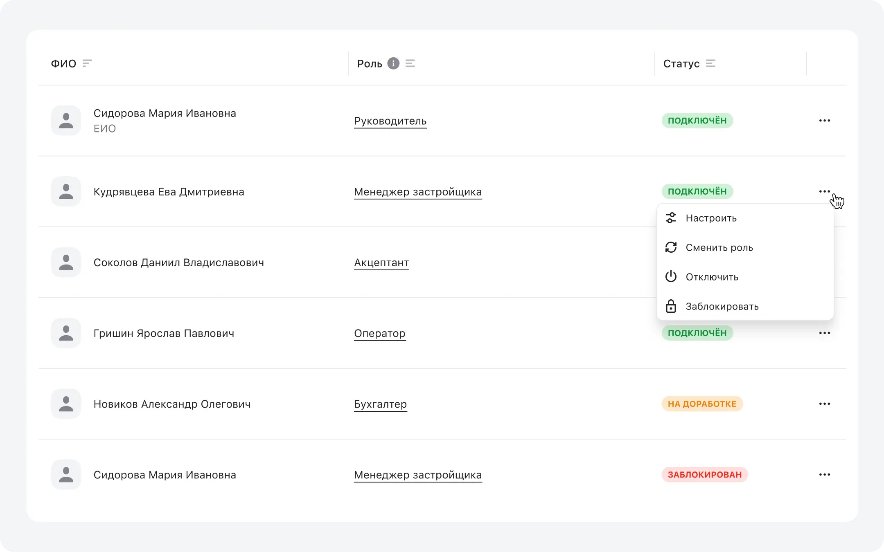Click the Бухгалтер role link
This screenshot has width=884, height=552.
(x=380, y=404)
